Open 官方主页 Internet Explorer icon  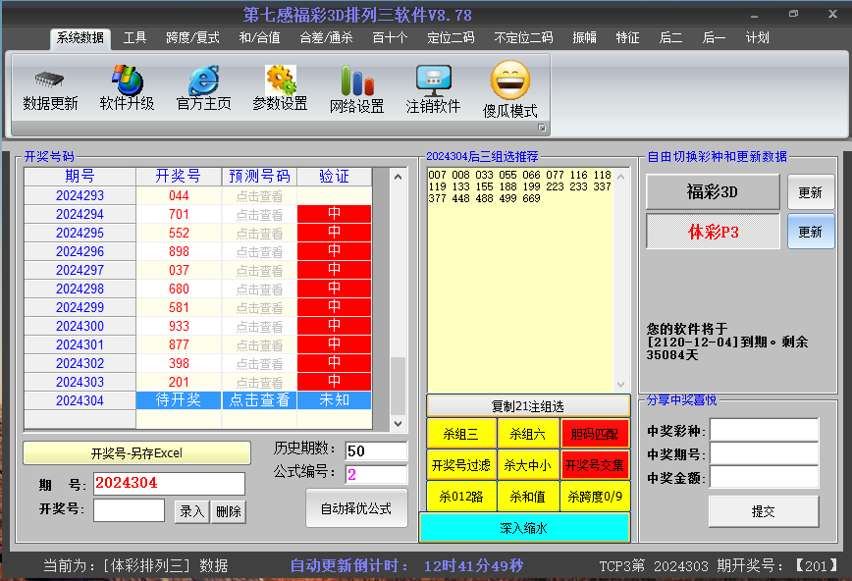point(203,79)
